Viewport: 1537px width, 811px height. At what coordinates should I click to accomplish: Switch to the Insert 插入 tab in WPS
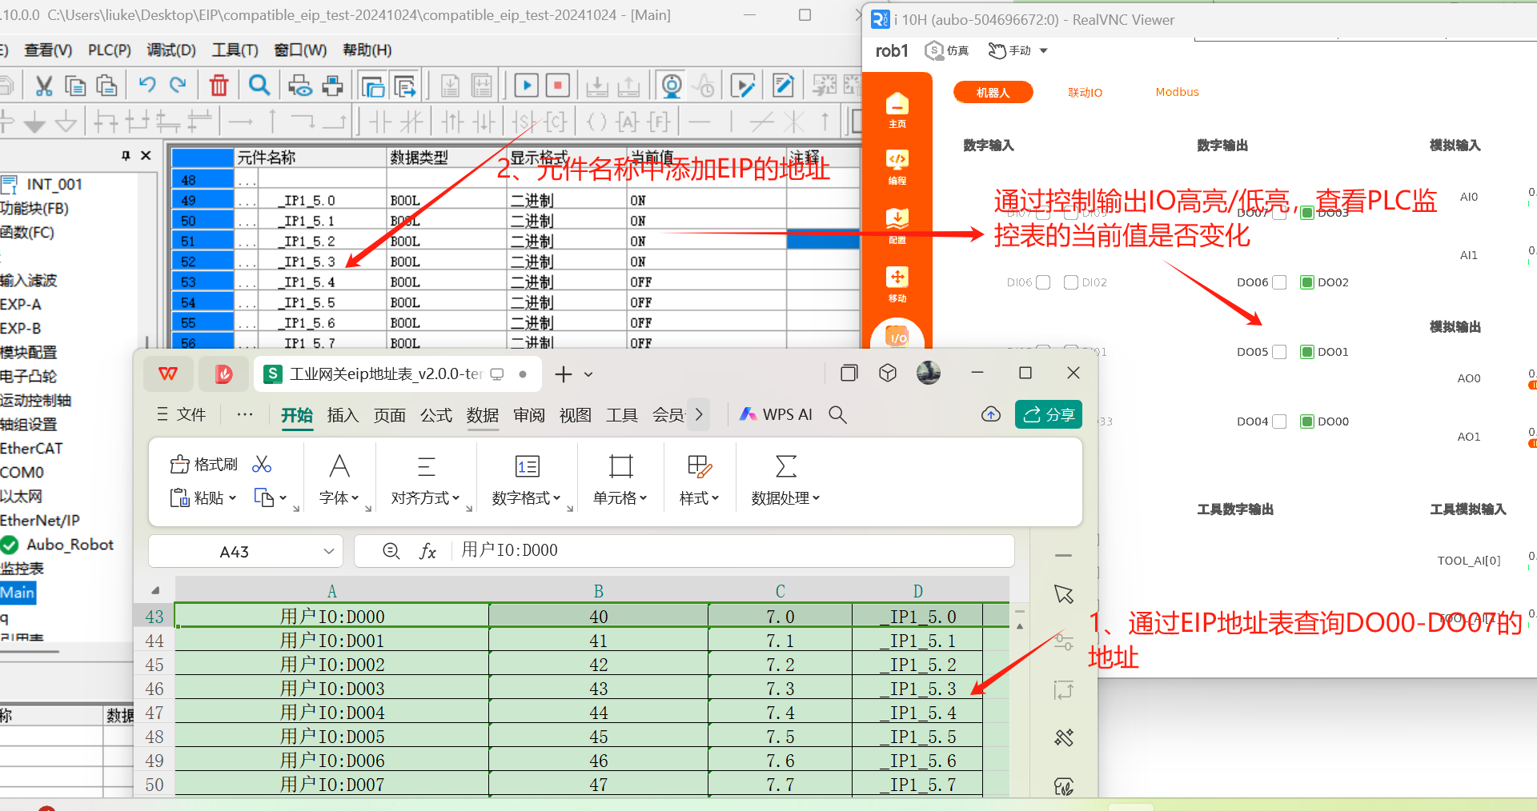[343, 415]
